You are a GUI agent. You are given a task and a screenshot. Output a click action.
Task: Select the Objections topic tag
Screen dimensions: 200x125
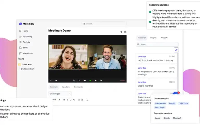pyautogui.click(x=183, y=103)
